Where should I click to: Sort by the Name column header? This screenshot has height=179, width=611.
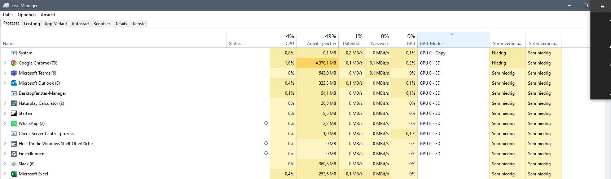pyautogui.click(x=114, y=40)
